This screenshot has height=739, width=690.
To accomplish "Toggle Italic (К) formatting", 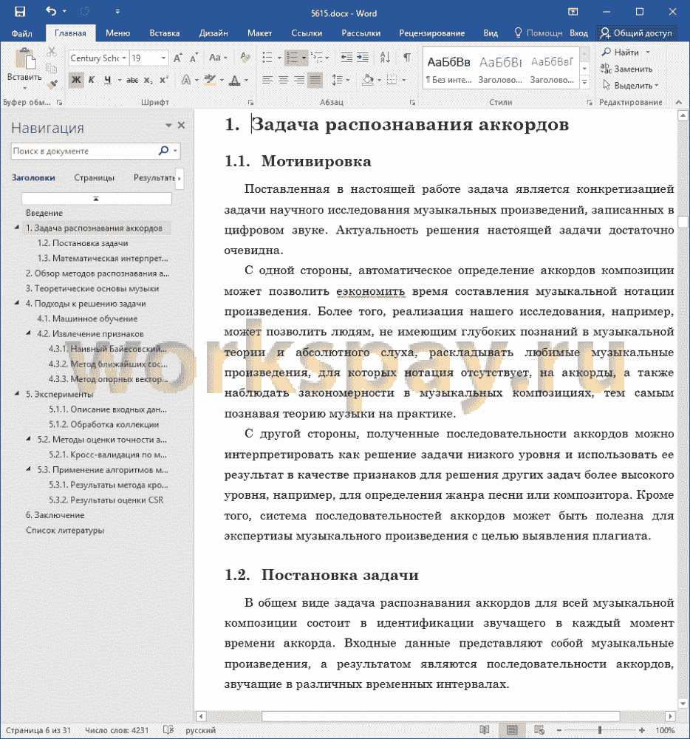I will 92,80.
